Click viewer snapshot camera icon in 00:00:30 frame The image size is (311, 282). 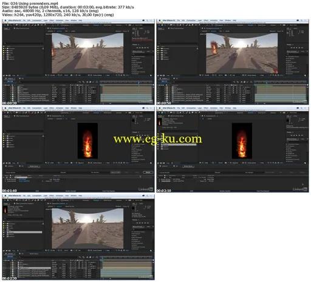tap(71, 75)
